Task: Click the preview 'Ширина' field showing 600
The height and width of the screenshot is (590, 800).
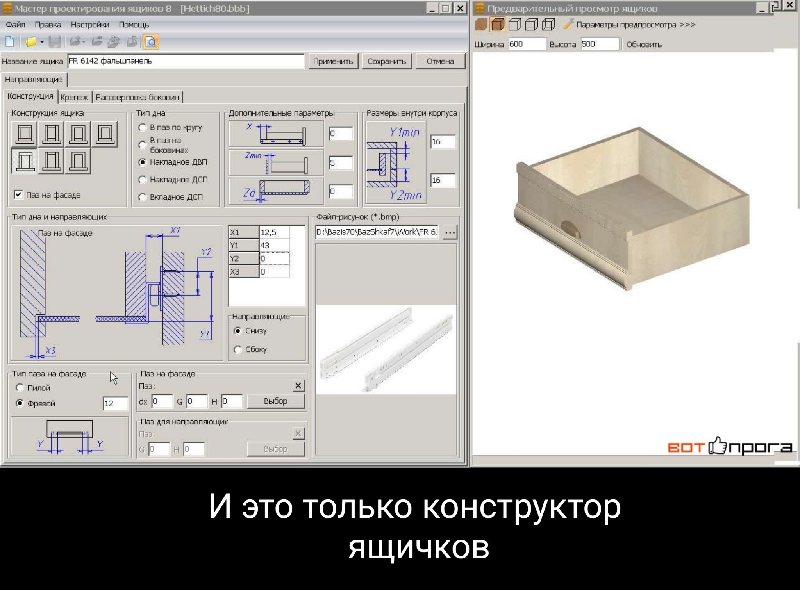Action: [x=527, y=44]
